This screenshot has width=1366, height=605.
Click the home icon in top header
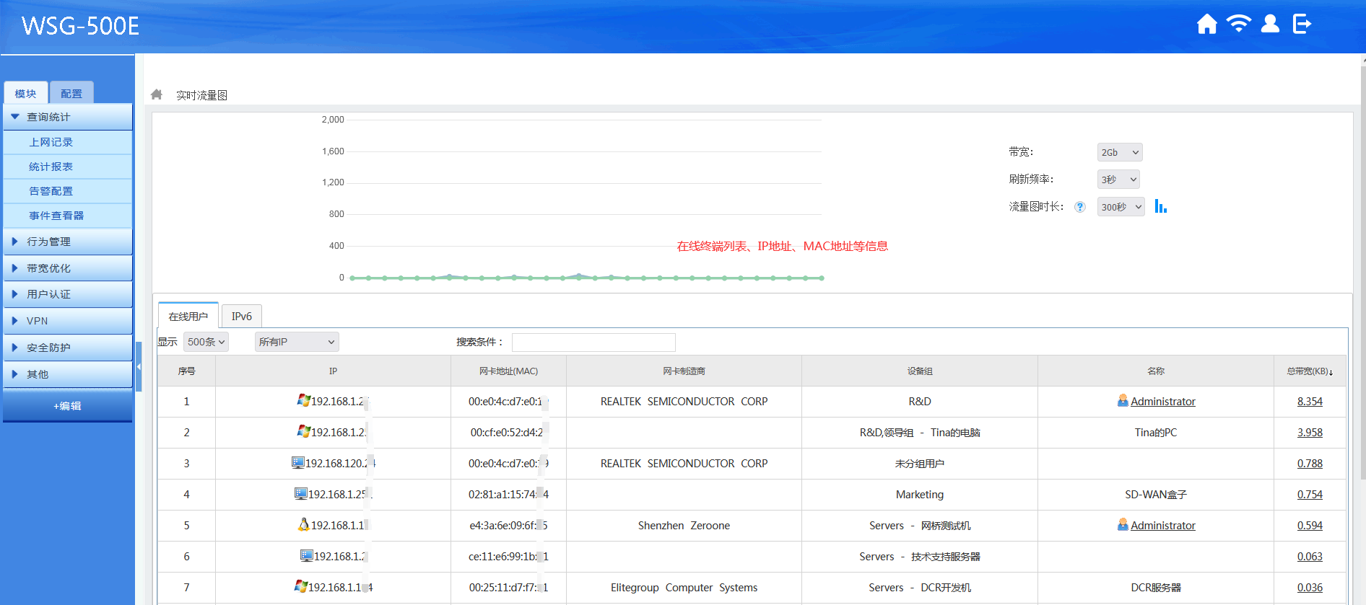tap(1206, 25)
